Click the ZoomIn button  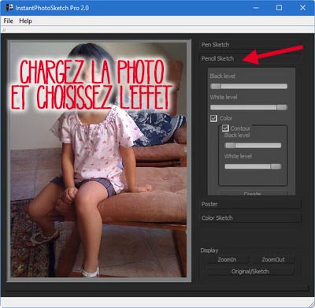click(227, 260)
